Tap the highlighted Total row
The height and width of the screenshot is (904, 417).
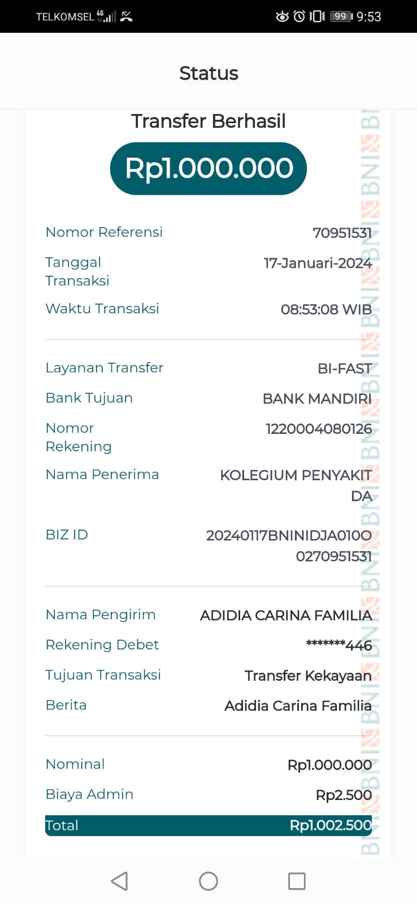pyautogui.click(x=208, y=825)
